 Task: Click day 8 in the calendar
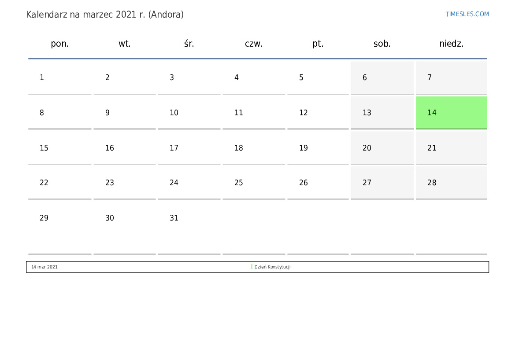tap(60, 113)
